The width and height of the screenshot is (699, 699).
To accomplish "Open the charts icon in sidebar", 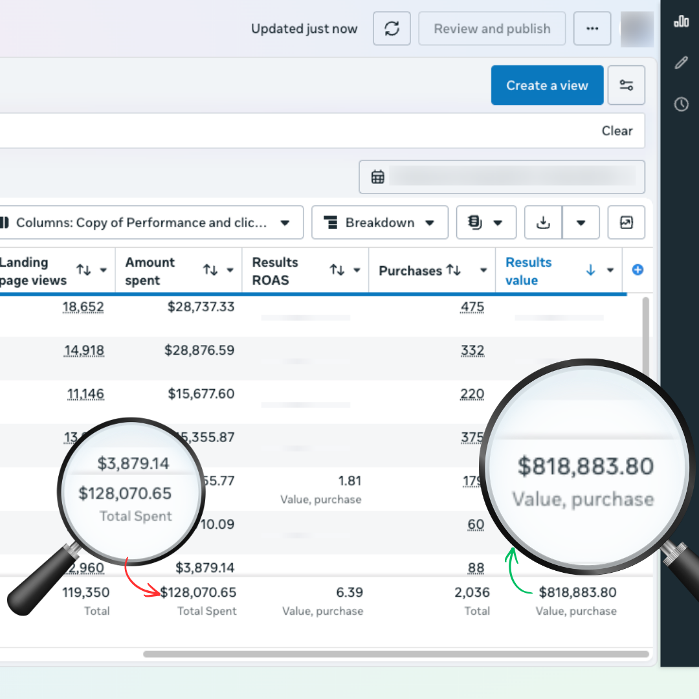I will tap(681, 21).
